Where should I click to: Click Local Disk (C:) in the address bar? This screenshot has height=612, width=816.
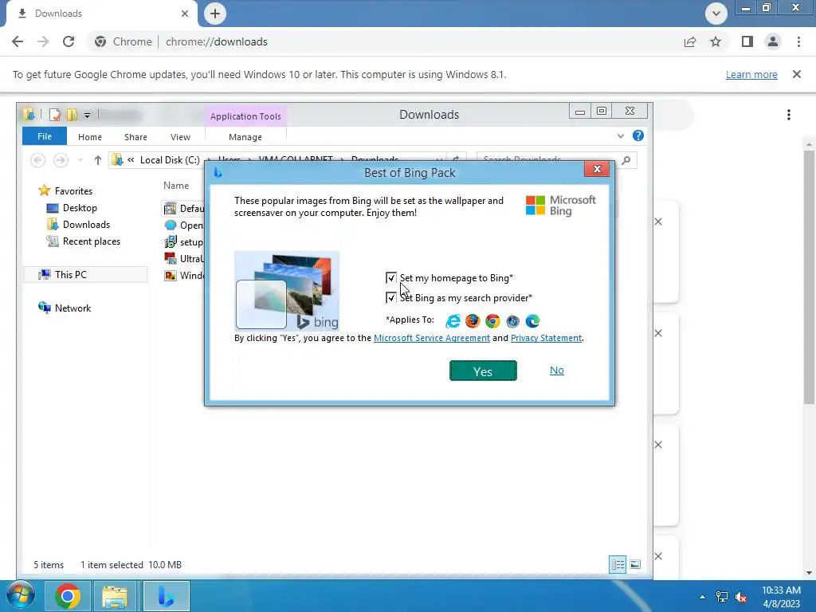(170, 159)
